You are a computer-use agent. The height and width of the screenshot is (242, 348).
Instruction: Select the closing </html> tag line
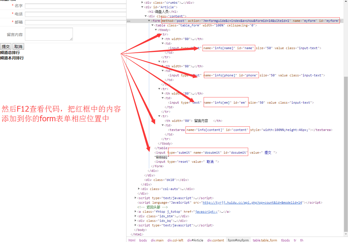click(x=137, y=234)
